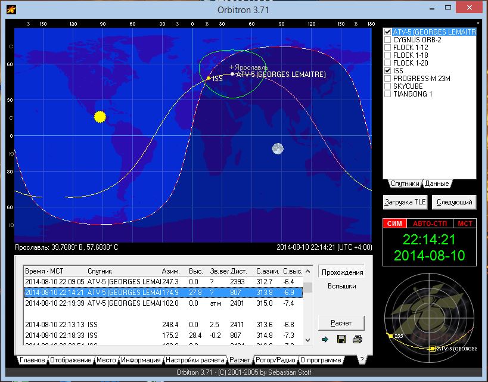Click the Ярославль location cross on map

(231, 67)
